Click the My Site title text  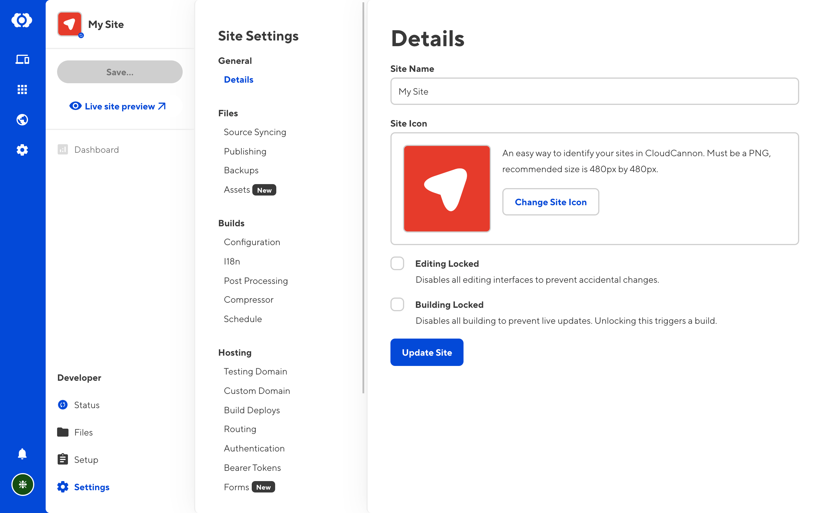point(106,25)
